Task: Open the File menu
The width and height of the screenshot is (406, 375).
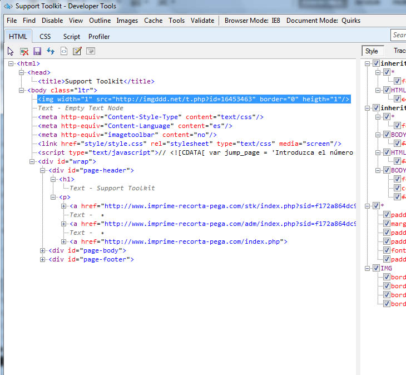Action: (12, 21)
